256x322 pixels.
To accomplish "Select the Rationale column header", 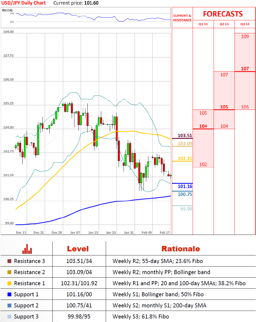I will (180, 249).
